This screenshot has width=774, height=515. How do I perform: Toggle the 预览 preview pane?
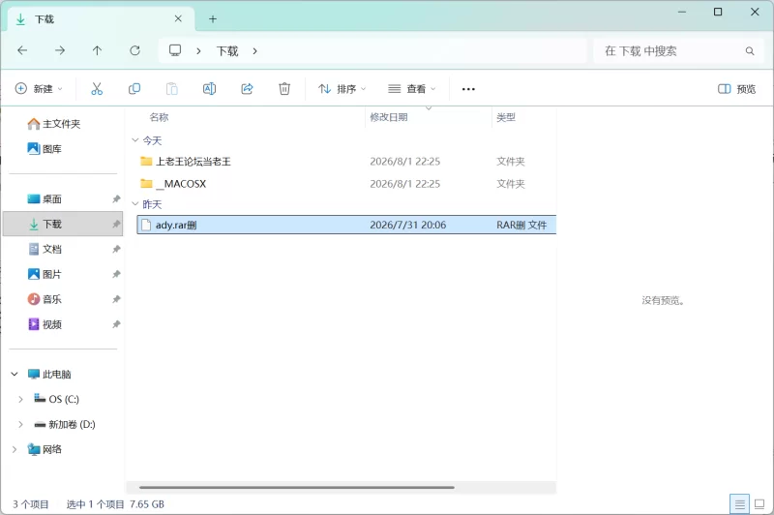click(x=736, y=89)
